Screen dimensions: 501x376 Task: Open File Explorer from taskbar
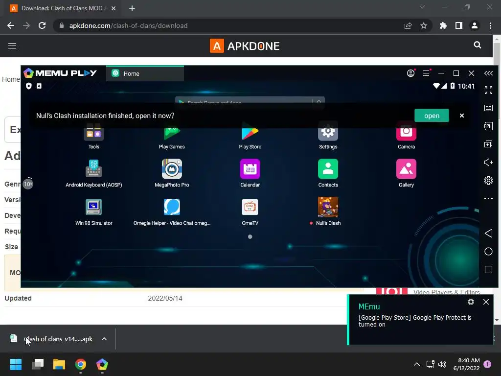[x=59, y=364]
